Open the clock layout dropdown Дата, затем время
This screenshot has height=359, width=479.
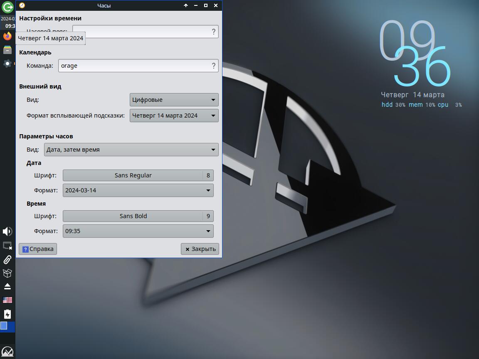coord(131,150)
